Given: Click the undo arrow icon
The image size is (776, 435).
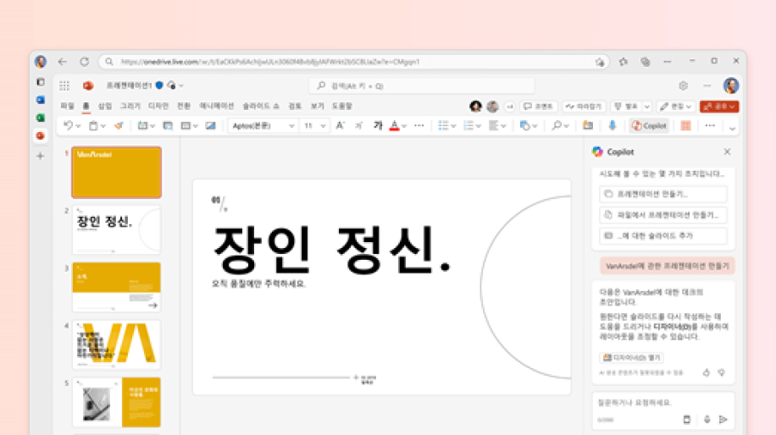Looking at the screenshot, I should 69,125.
